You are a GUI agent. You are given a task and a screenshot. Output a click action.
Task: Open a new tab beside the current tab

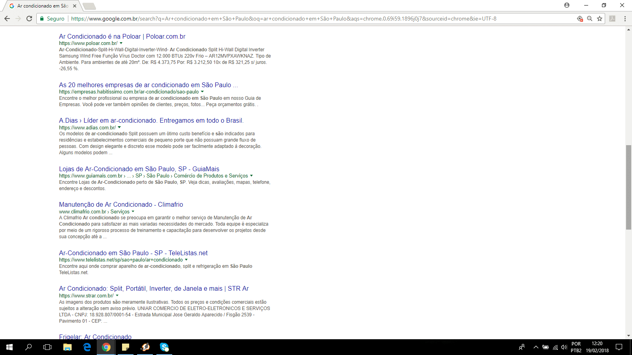89,6
